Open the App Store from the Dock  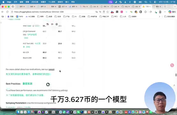tap(29, 112)
